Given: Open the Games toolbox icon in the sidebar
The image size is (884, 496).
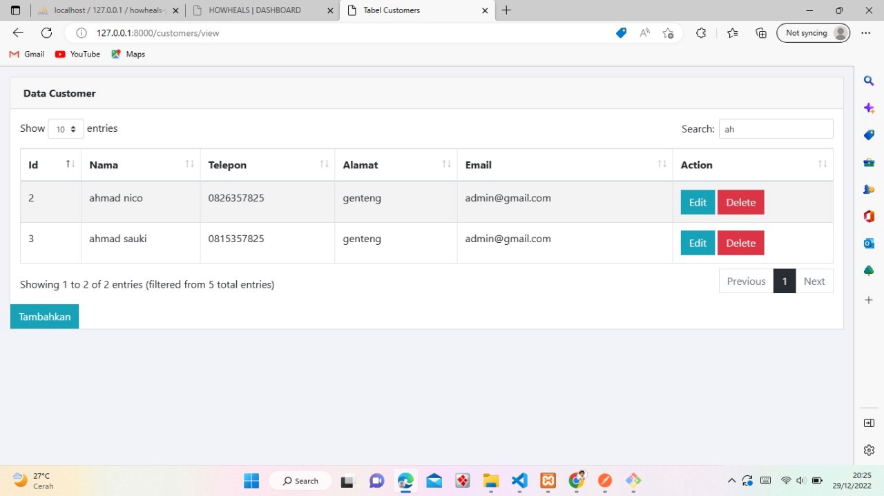Looking at the screenshot, I should point(869,162).
